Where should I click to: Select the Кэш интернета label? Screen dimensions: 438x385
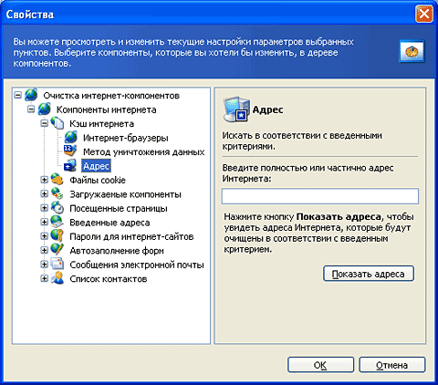tap(101, 123)
